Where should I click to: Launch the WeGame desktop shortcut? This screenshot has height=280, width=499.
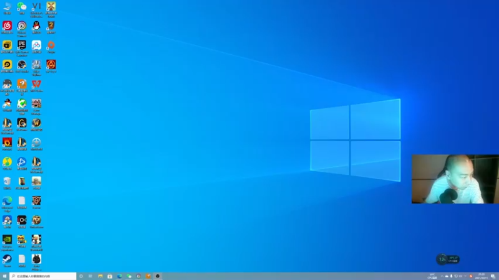click(22, 124)
